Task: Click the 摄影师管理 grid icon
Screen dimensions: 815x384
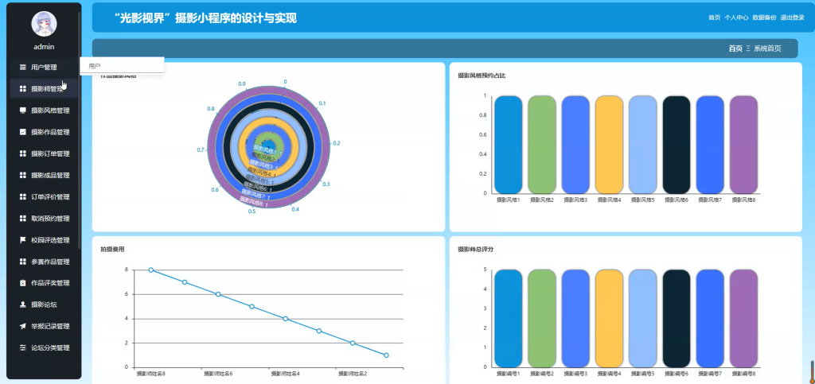Action: pyautogui.click(x=23, y=89)
